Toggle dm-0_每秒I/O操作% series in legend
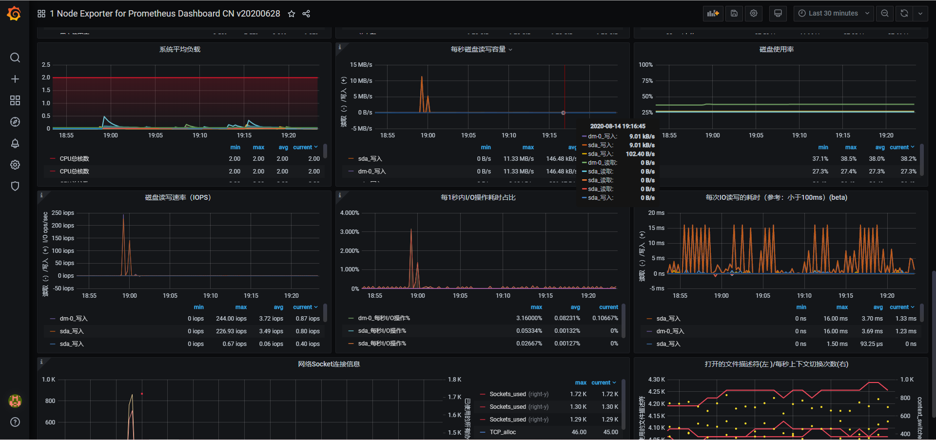Viewport: 936px width, 440px height. point(384,318)
